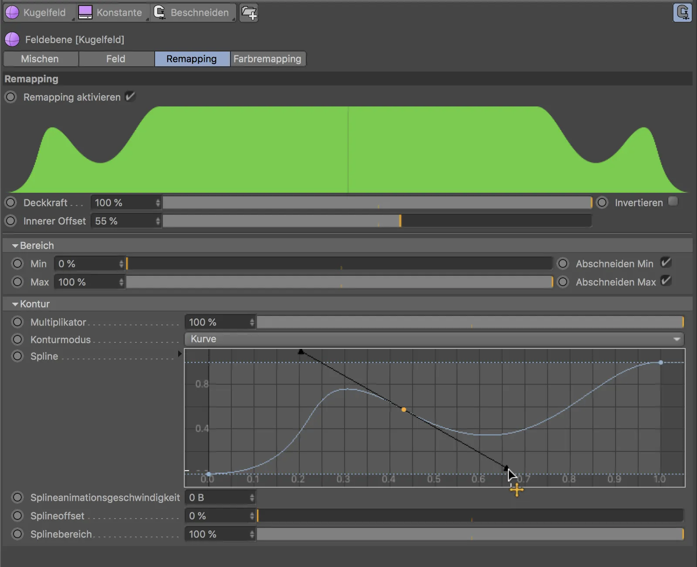
Task: Uncheck Abschneiden Min
Action: 666,263
